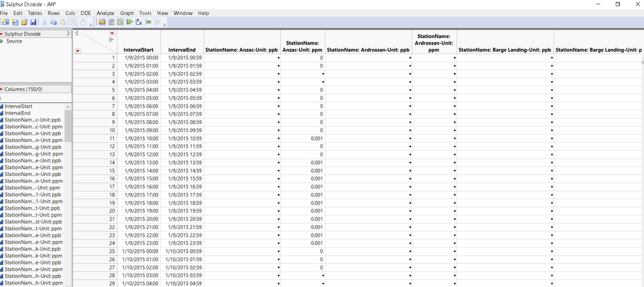Click the column search filter field
Image resolution: width=644 pixels, height=287 pixels.
pyautogui.click(x=35, y=99)
